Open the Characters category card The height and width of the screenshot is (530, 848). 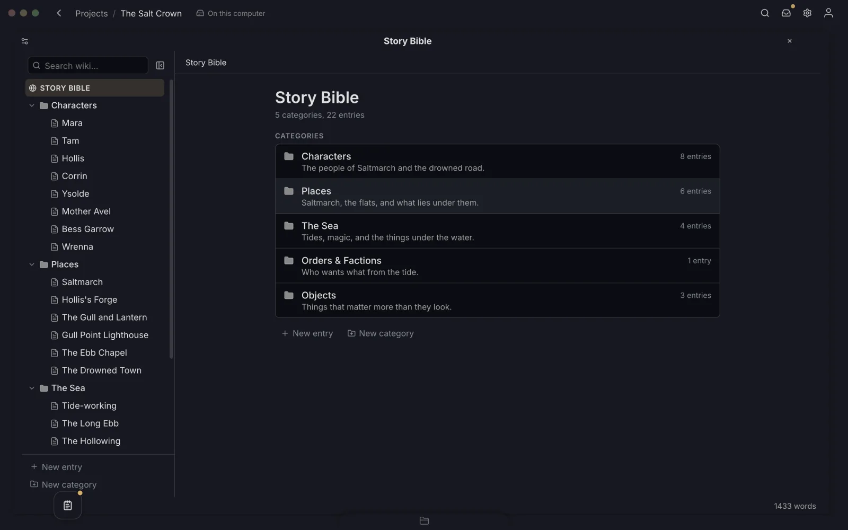point(497,162)
